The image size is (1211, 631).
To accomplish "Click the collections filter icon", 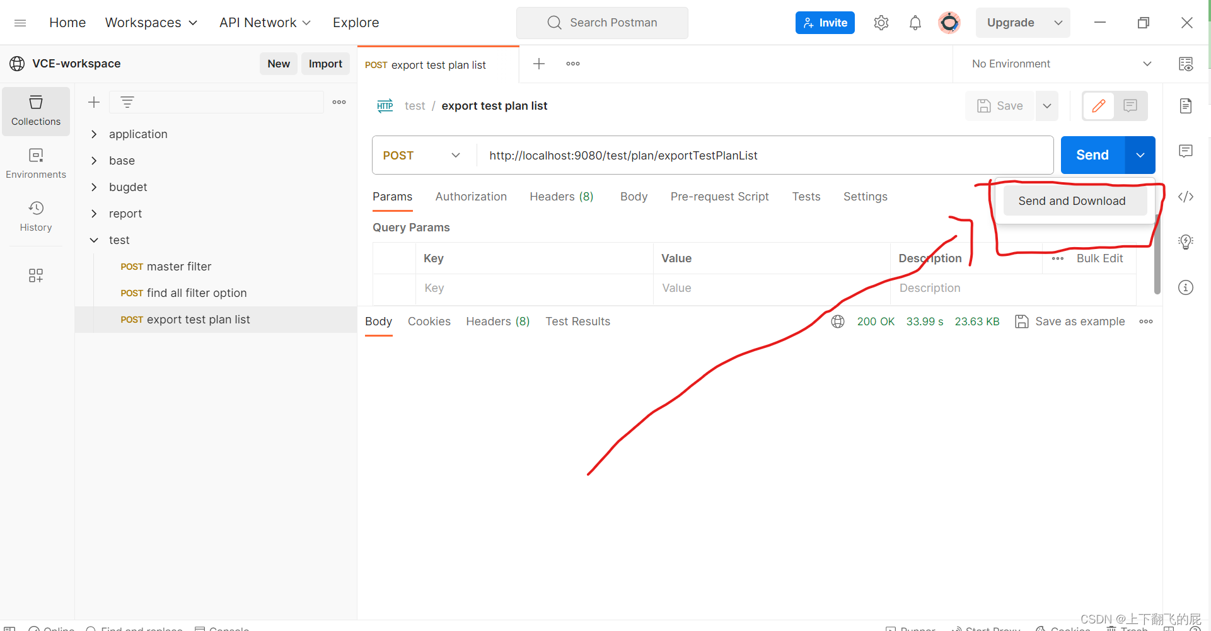I will pyautogui.click(x=127, y=102).
